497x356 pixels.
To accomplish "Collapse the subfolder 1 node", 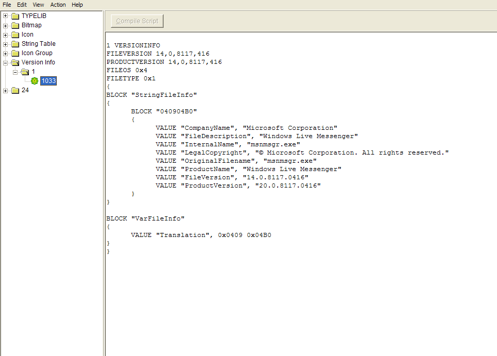I will click(15, 72).
